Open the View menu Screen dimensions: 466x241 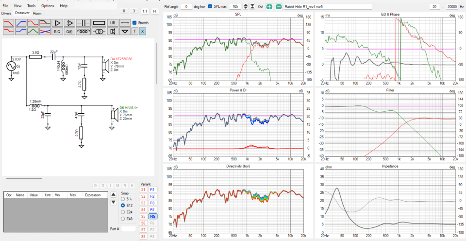pos(17,6)
